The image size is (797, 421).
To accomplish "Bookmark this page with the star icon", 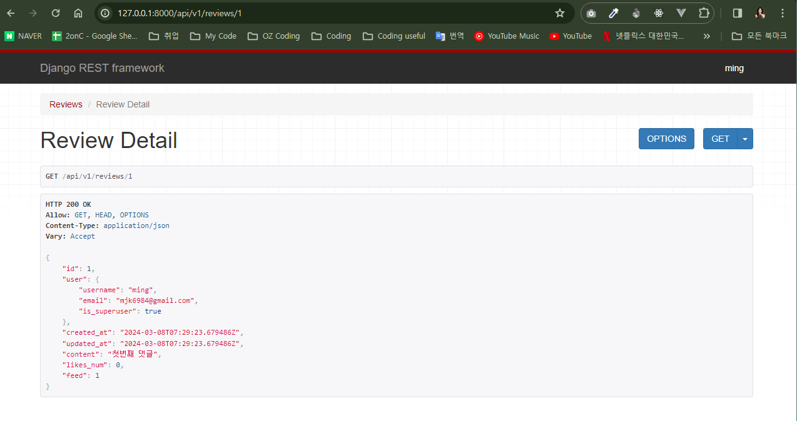I will tap(560, 13).
